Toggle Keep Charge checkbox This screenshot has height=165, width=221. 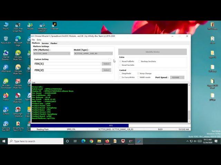(138, 73)
